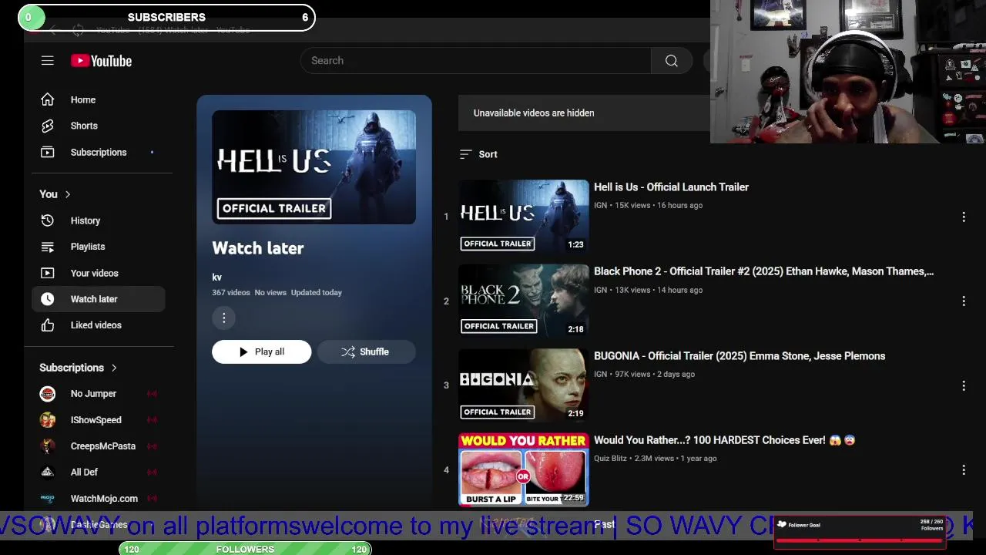
Task: Open the hamburger guide menu
Action: click(x=47, y=60)
